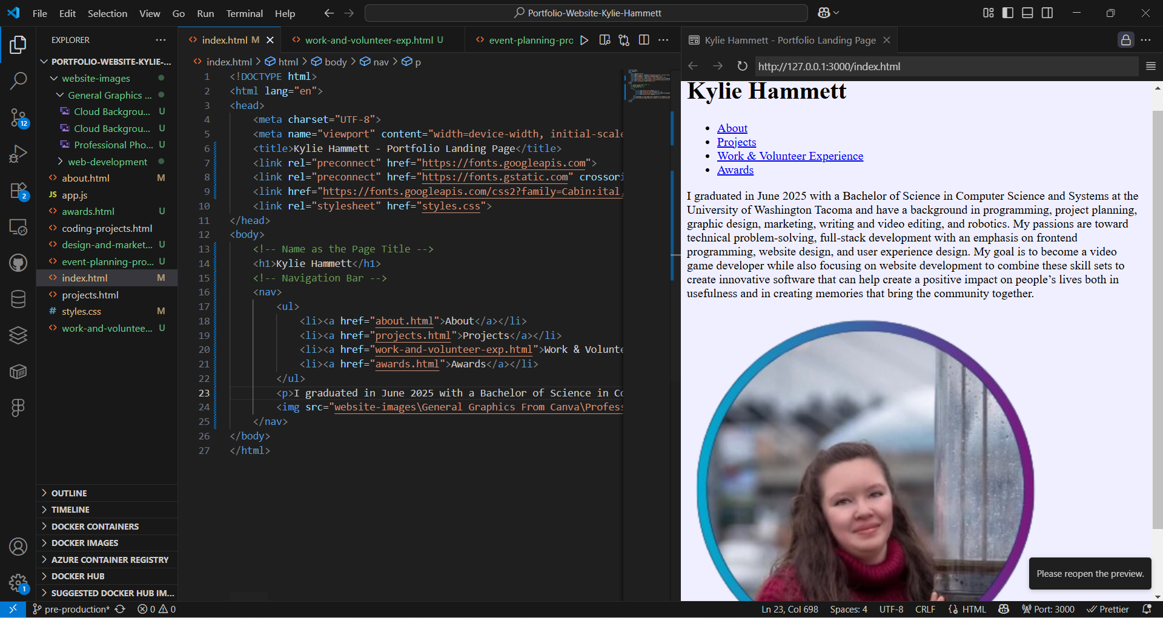Image resolution: width=1163 pixels, height=618 pixels.
Task: Expand the DOCKER HUB section
Action: 107,576
